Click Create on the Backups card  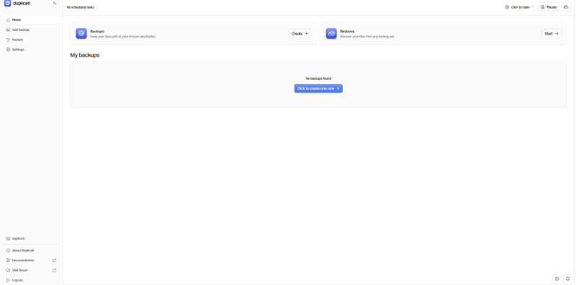tap(300, 33)
